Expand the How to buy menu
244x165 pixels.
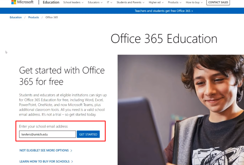coord(194,2)
